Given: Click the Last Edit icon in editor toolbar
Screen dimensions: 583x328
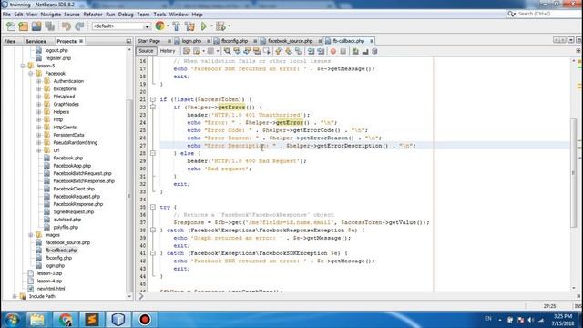Looking at the screenshot, I should pos(187,51).
